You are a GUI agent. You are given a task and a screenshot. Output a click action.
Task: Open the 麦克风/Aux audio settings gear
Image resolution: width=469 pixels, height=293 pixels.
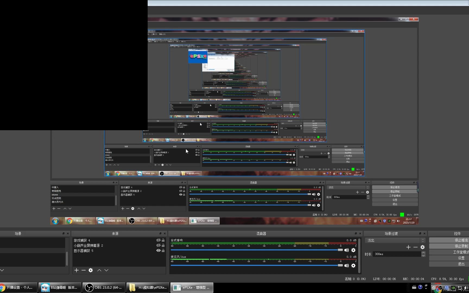click(x=353, y=266)
